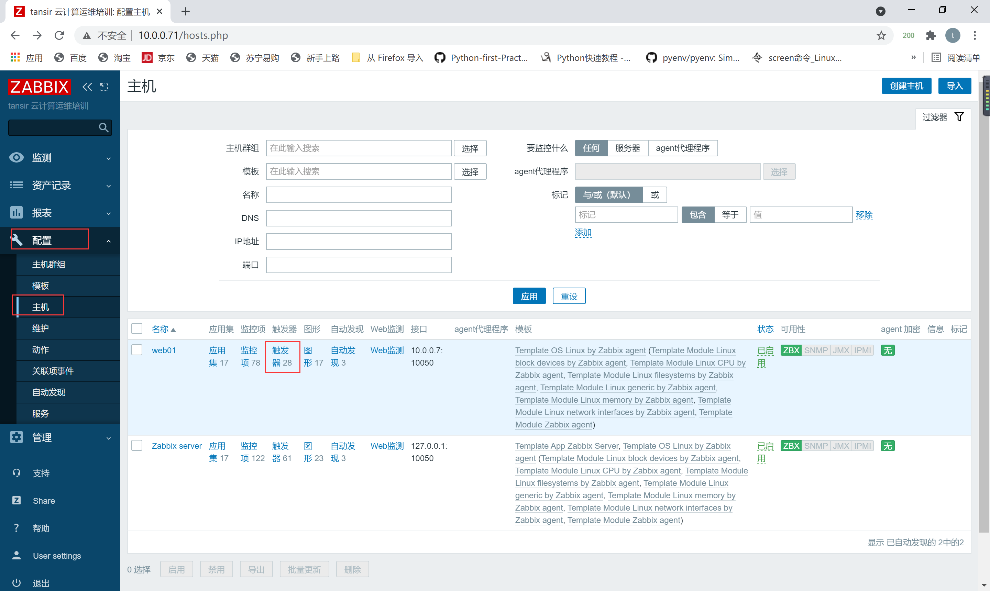Go forward in browser history
The image size is (990, 591).
pyautogui.click(x=37, y=35)
